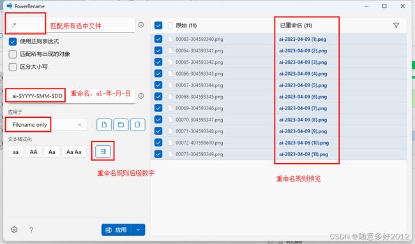
Task: Open the Filename only dropdown
Action: (x=47, y=125)
